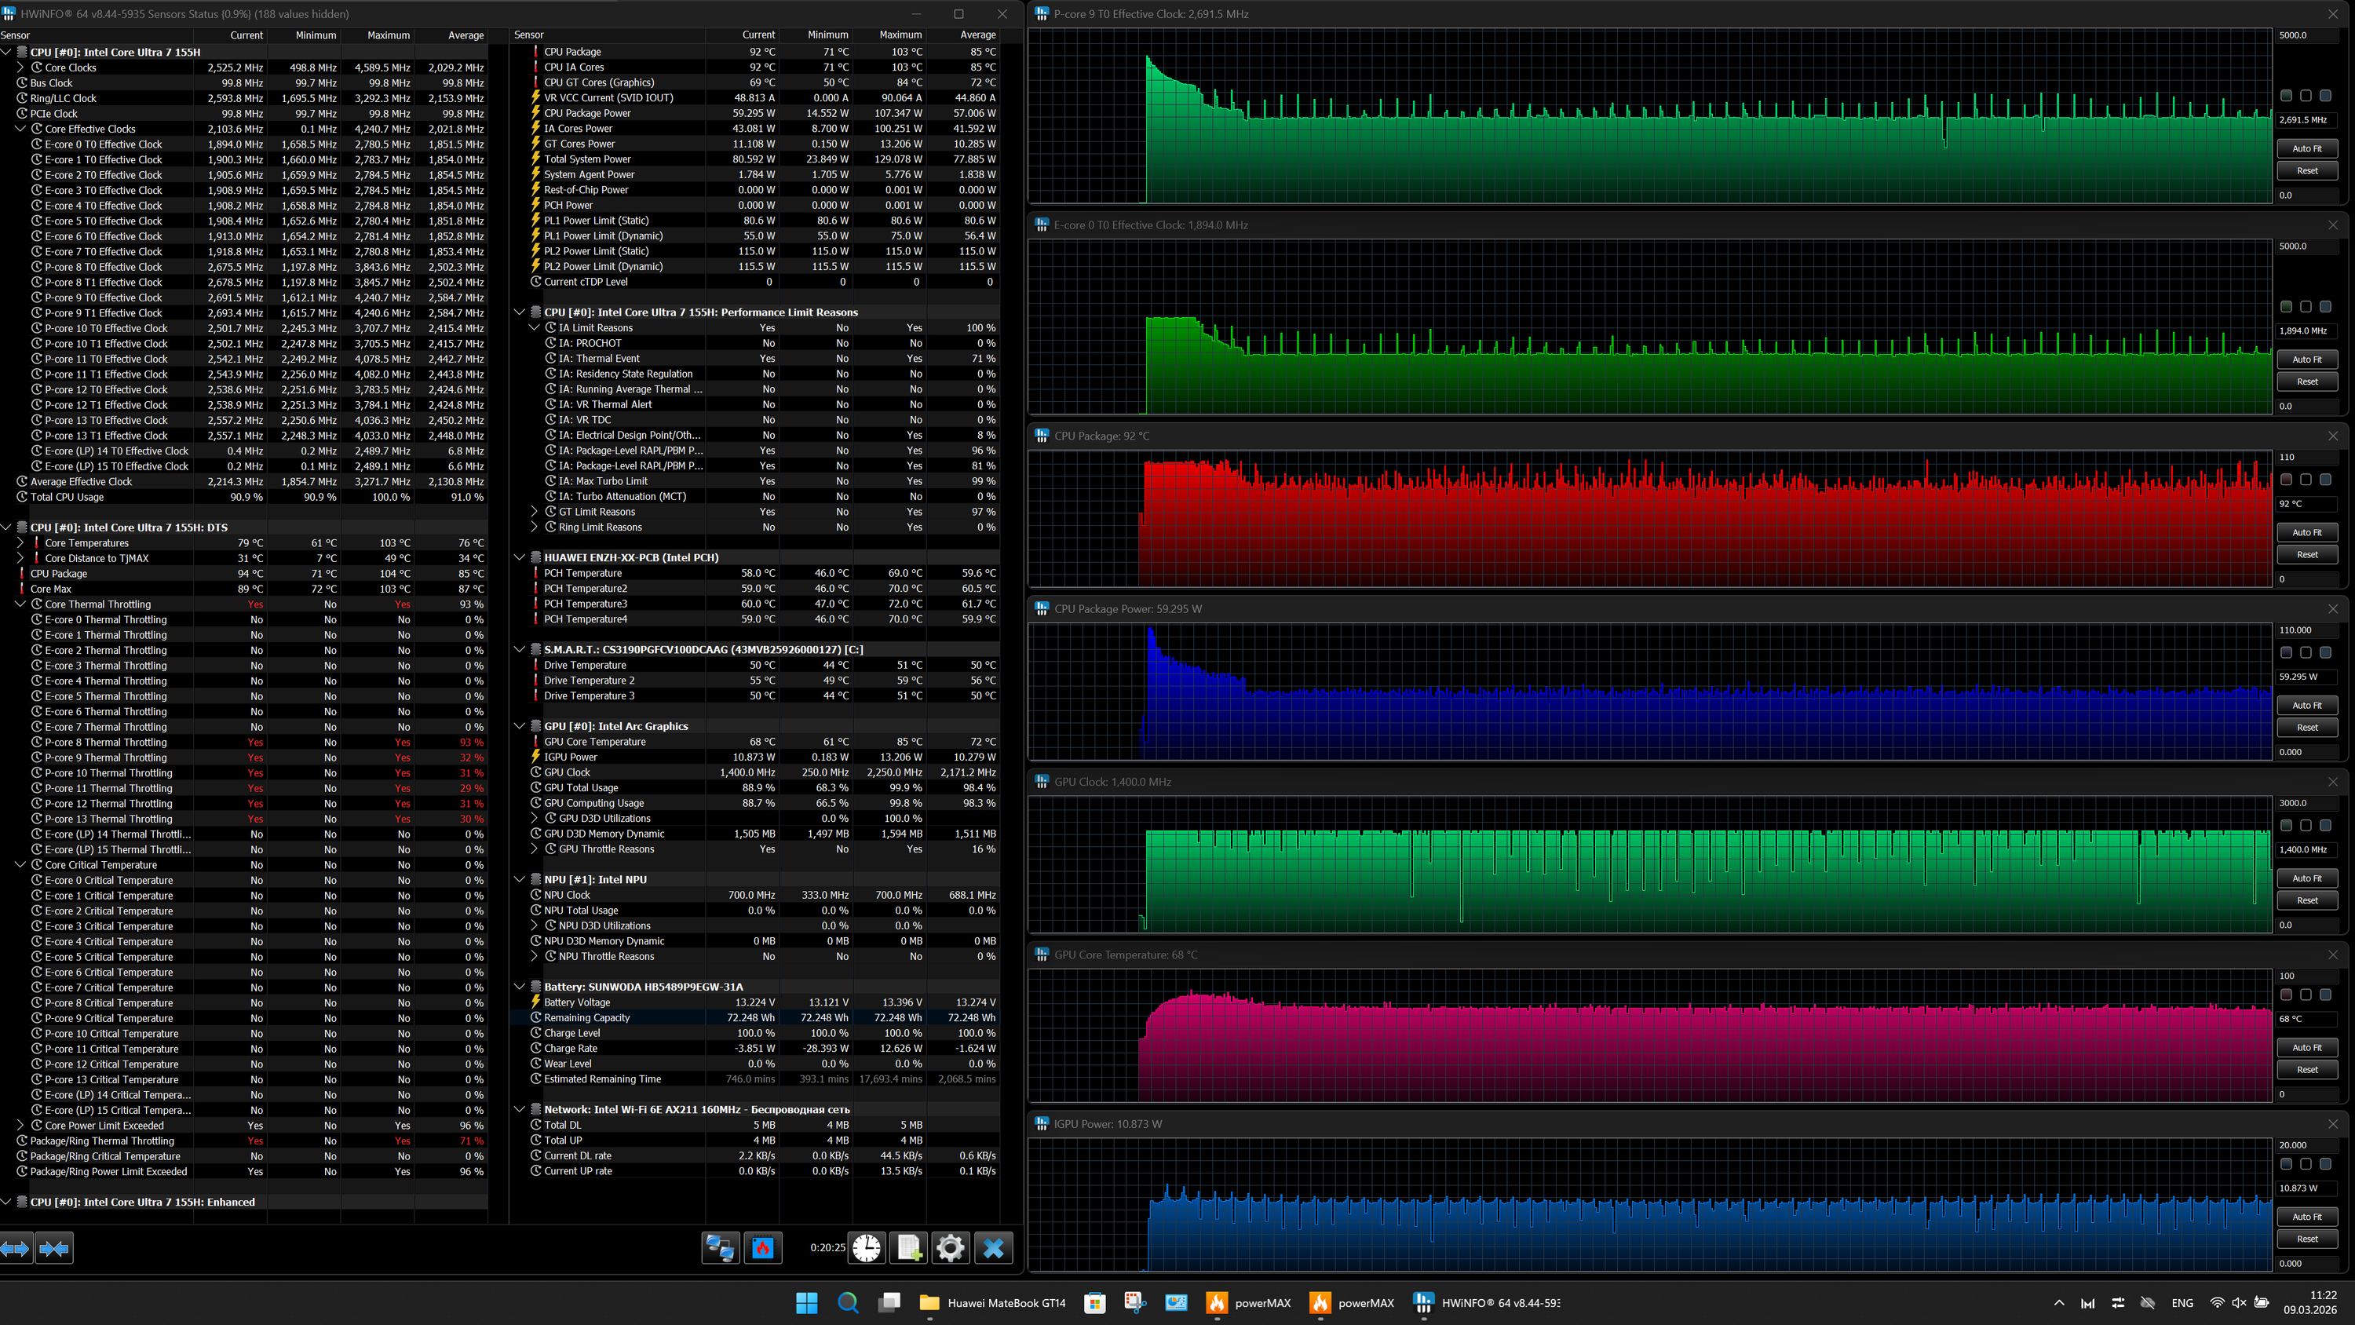Click the CPU flame icon
Screen dimensions: 2355x1325
tap(763, 1248)
